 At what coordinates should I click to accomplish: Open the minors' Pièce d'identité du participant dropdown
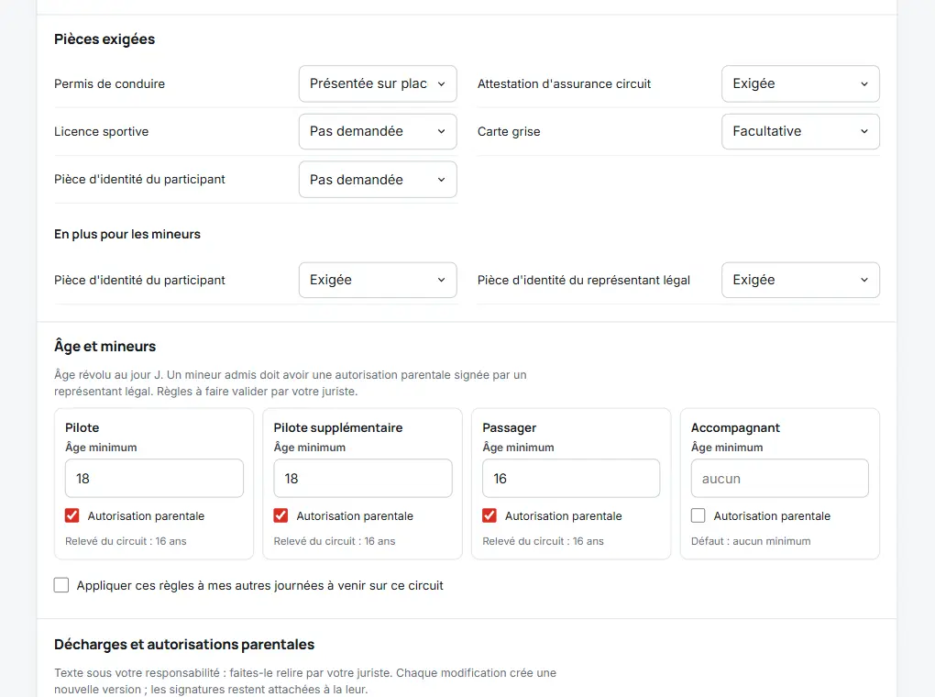click(378, 280)
